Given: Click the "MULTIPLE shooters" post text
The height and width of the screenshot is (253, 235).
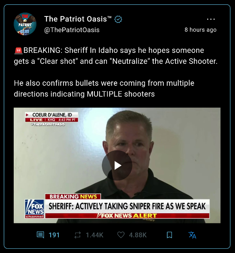Looking at the screenshot, I should point(121,94).
